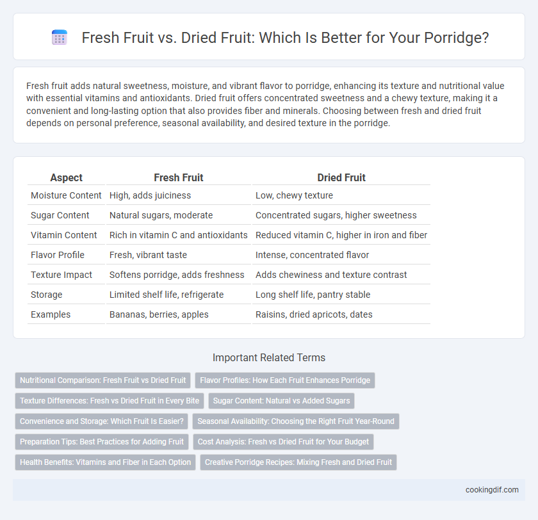538x520 pixels.
Task: Open Cost Analysis: Fresh vs Dried Fruit tag
Action: [x=283, y=442]
